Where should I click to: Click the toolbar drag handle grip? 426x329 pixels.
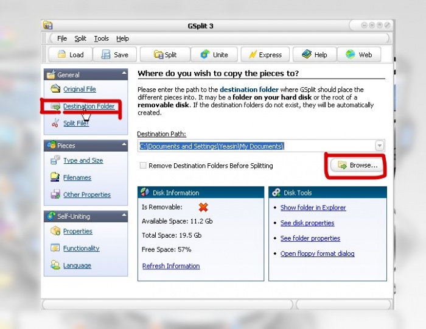click(44, 54)
